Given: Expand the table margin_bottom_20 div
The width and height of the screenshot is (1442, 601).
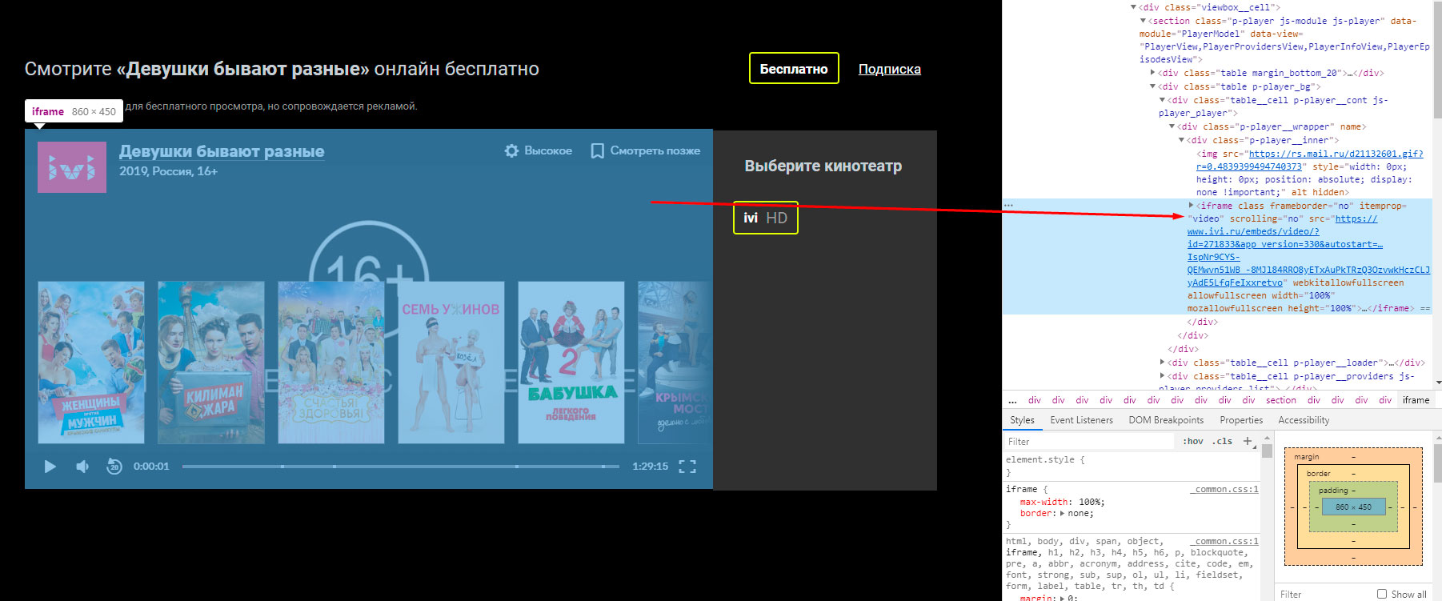Looking at the screenshot, I should [x=1153, y=73].
